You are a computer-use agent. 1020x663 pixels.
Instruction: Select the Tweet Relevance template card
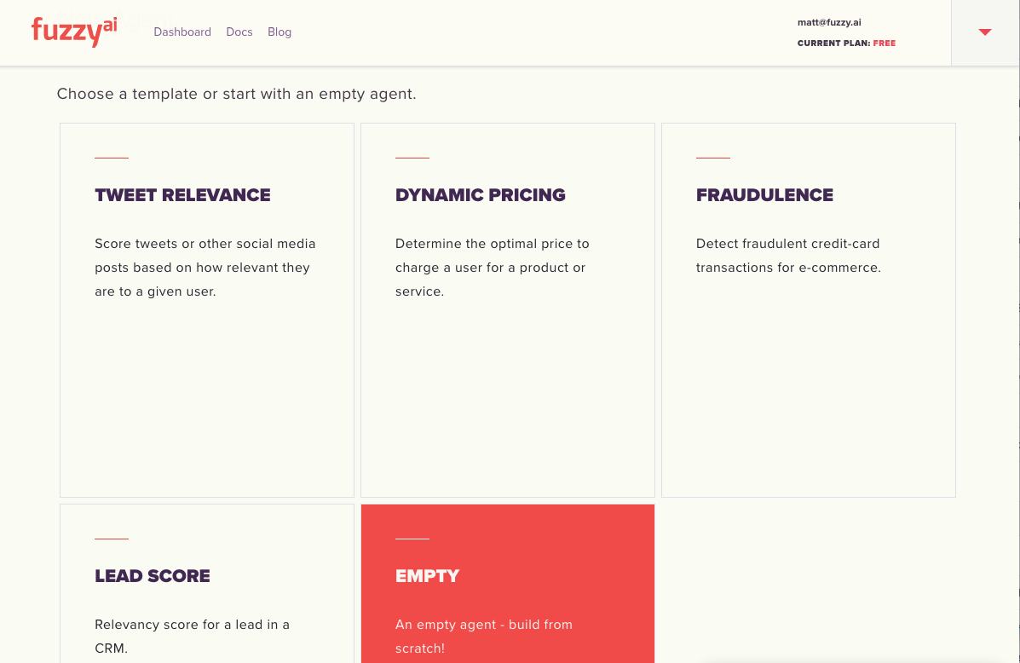coord(207,309)
